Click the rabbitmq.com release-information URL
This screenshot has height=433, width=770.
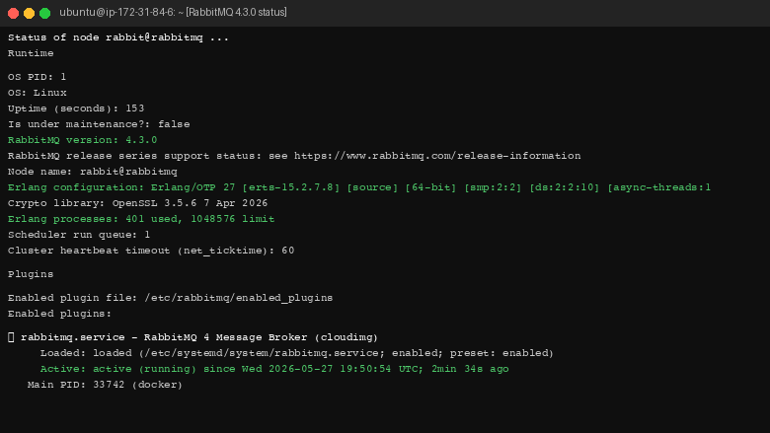(x=437, y=156)
